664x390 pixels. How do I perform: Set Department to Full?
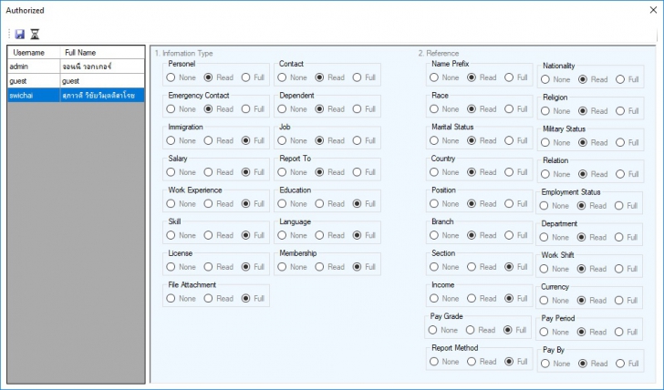(627, 237)
